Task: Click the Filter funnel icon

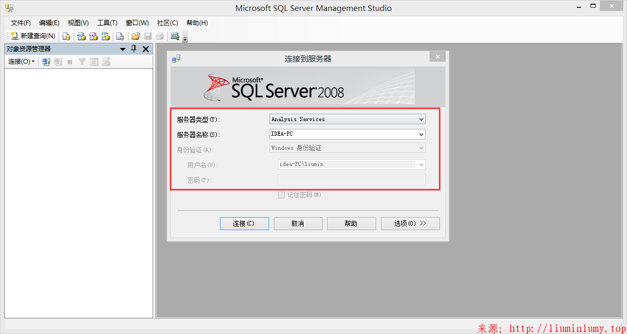Action: pyautogui.click(x=82, y=62)
